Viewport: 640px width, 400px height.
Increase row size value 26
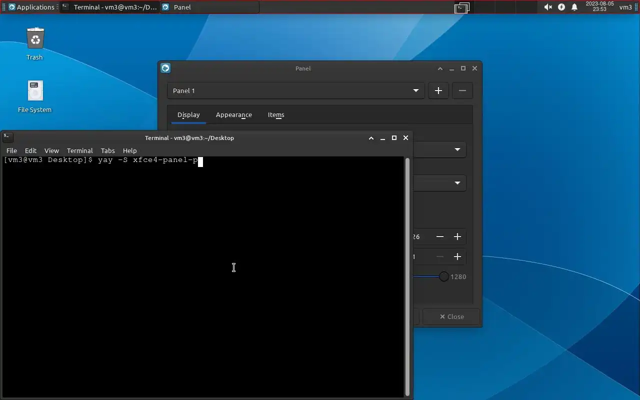click(457, 236)
